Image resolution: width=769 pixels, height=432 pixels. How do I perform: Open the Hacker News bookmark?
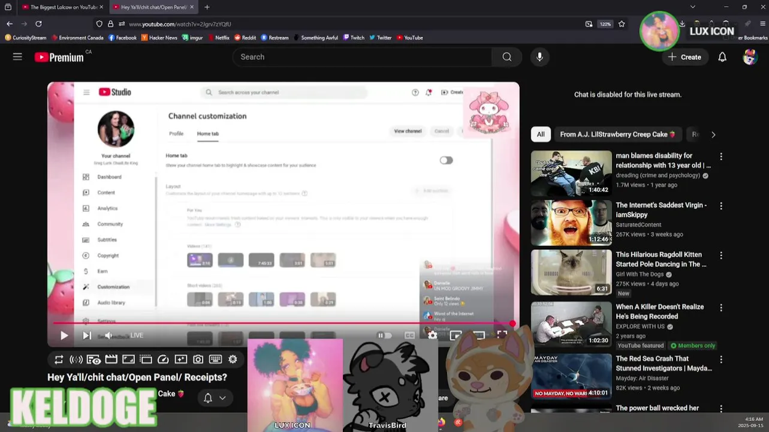click(159, 37)
